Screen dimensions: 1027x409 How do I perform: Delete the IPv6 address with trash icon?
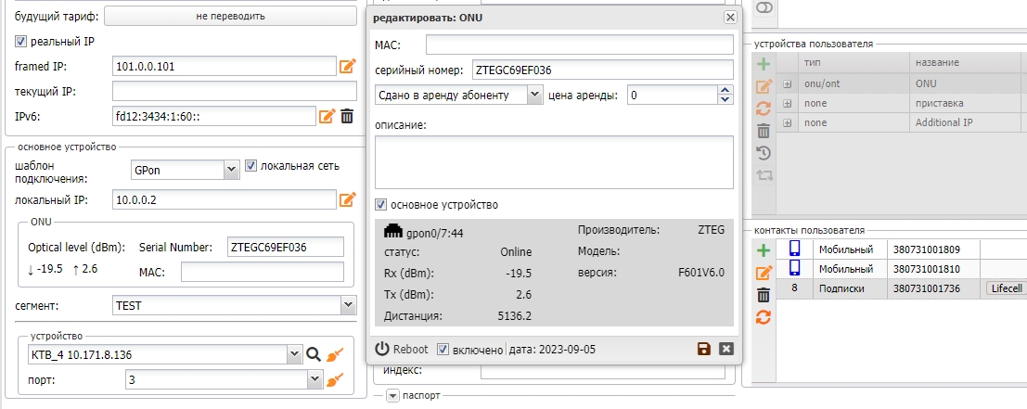pos(347,116)
